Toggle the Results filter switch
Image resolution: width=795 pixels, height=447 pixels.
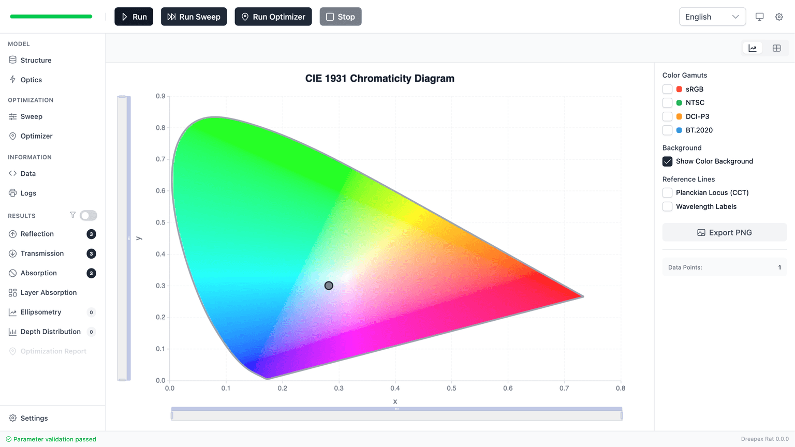pyautogui.click(x=89, y=215)
